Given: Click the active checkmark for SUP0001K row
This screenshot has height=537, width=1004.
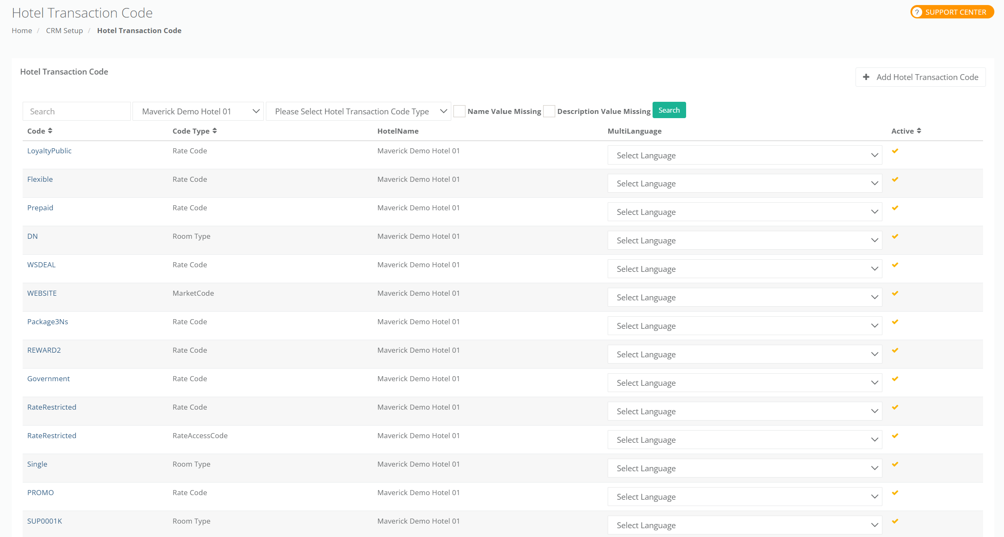Looking at the screenshot, I should (895, 521).
